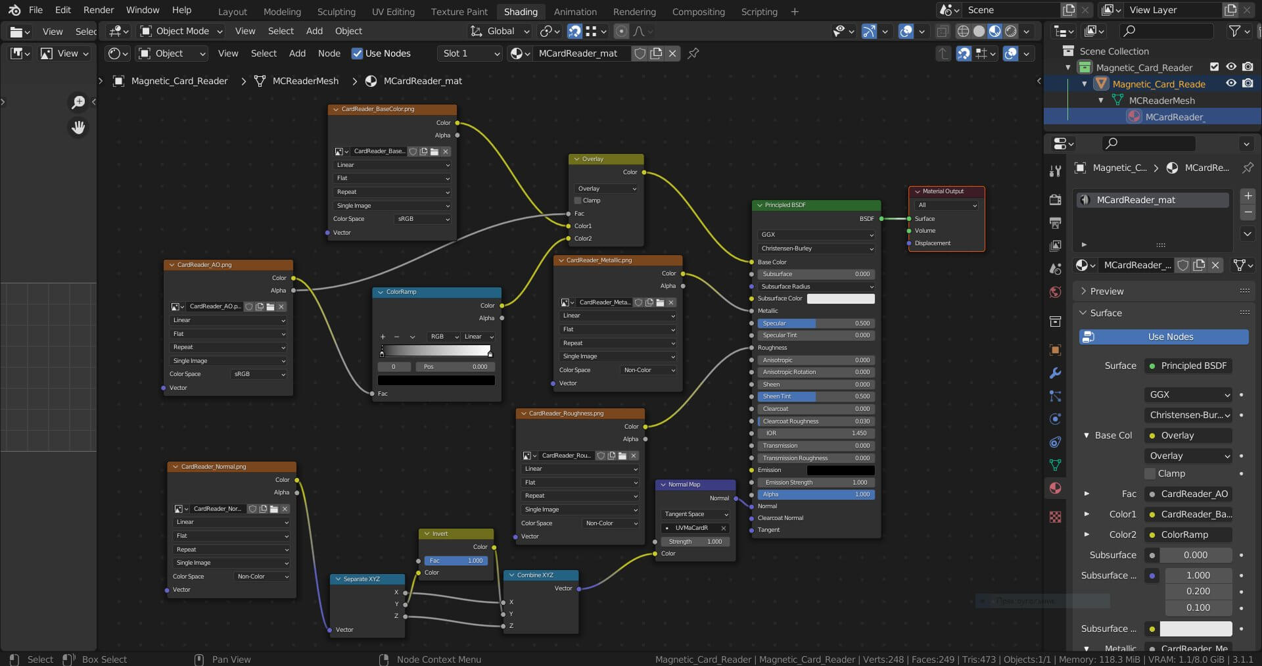
Task: Expand the Preview panel
Action: click(x=1107, y=291)
